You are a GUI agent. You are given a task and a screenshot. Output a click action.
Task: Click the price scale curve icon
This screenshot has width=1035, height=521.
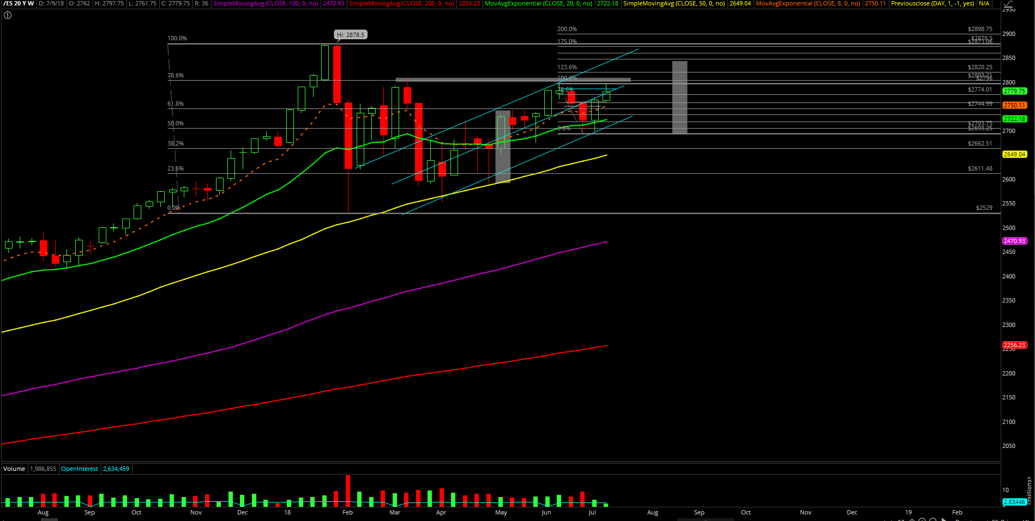(x=1008, y=4)
